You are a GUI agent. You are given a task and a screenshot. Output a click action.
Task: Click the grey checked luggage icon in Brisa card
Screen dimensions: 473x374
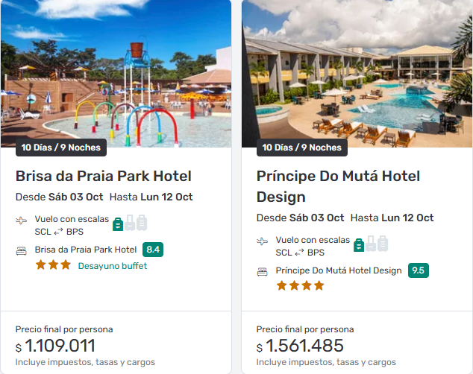[142, 222]
